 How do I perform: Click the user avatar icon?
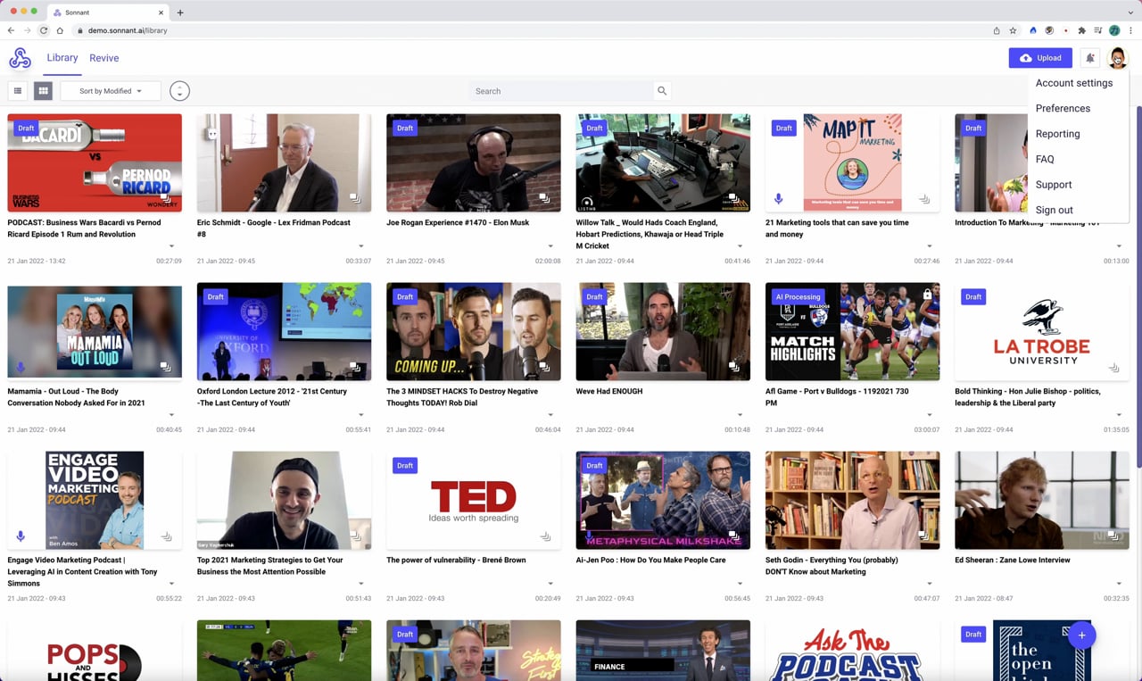point(1118,58)
